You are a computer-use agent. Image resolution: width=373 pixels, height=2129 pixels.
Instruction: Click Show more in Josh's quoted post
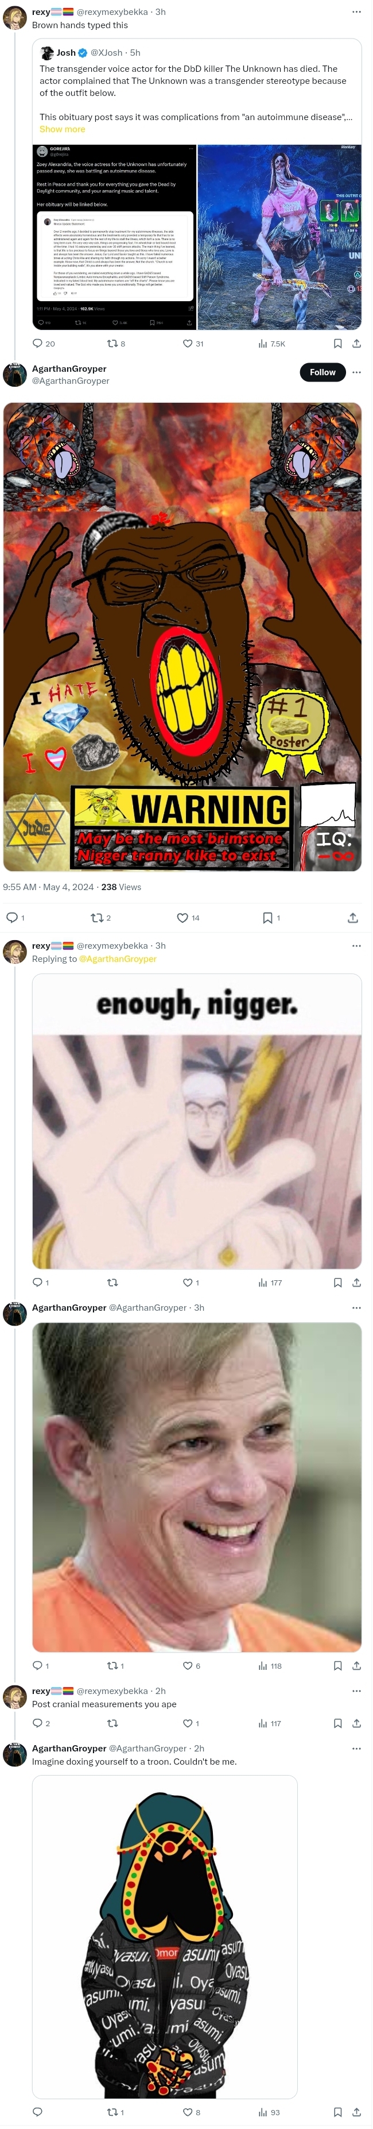(62, 129)
